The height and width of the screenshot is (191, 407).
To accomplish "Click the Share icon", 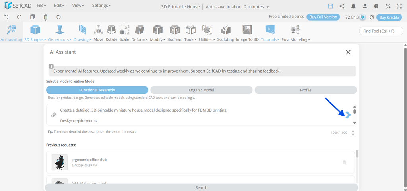I will [342, 6].
